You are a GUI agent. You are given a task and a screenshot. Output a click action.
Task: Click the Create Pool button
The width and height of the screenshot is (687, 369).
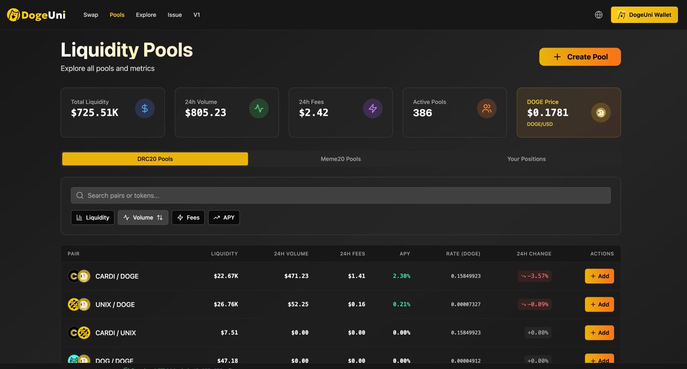pos(580,57)
